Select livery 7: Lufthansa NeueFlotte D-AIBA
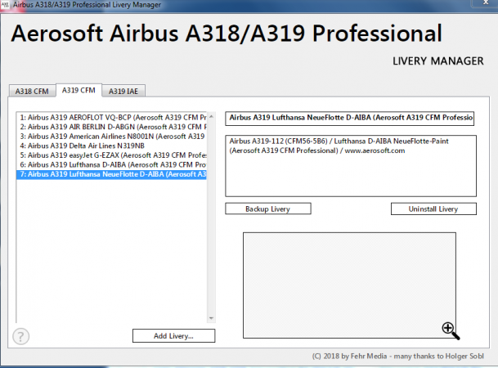The width and height of the screenshot is (498, 368). [x=112, y=174]
